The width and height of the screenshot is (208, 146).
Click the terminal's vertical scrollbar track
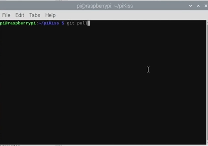click(x=207, y=82)
